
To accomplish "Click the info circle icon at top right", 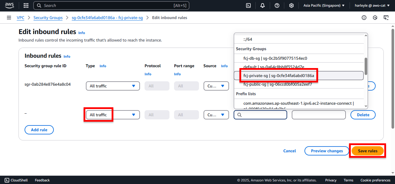I will click(364, 18).
